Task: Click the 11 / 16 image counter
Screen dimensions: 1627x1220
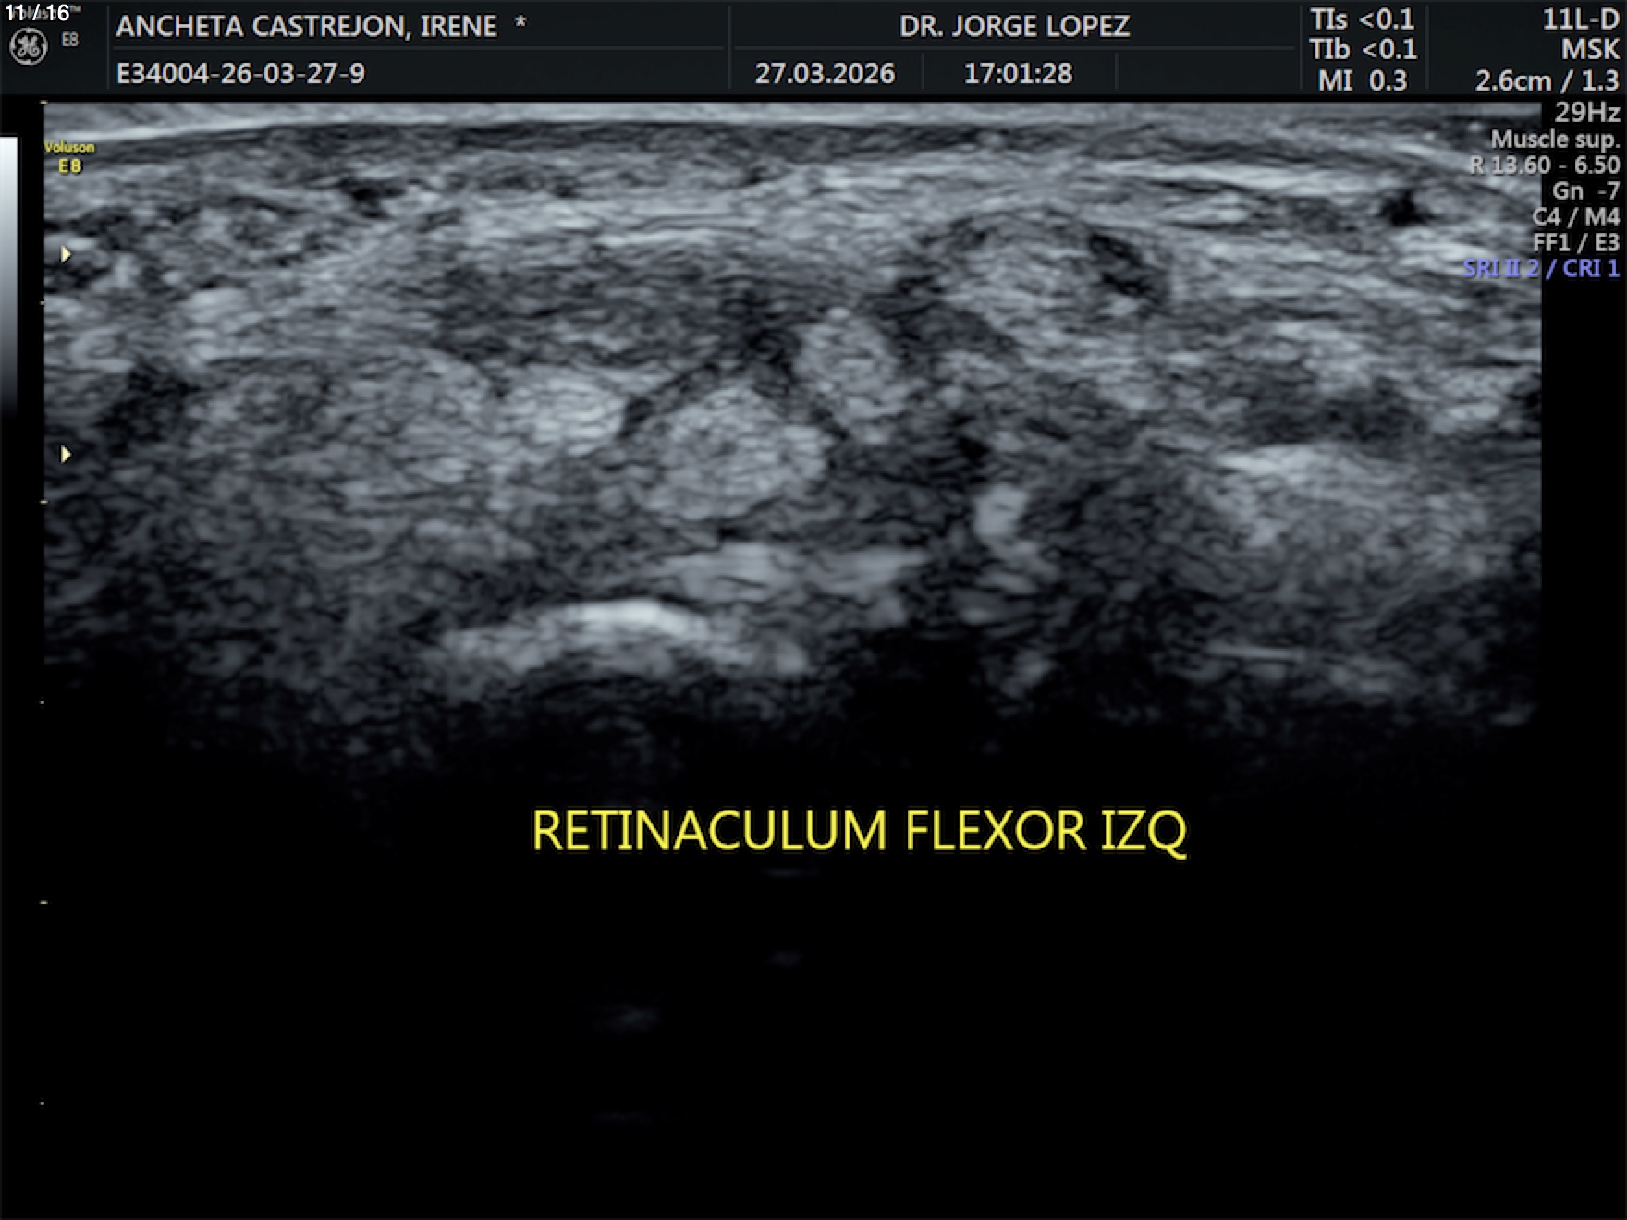Action: [37, 13]
